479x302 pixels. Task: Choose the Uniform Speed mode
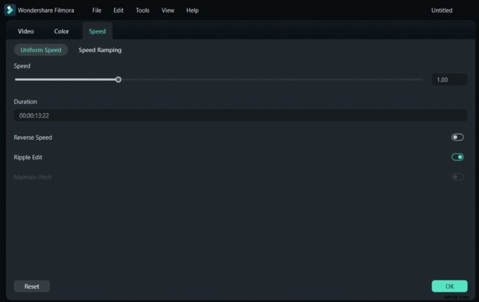[x=41, y=50]
